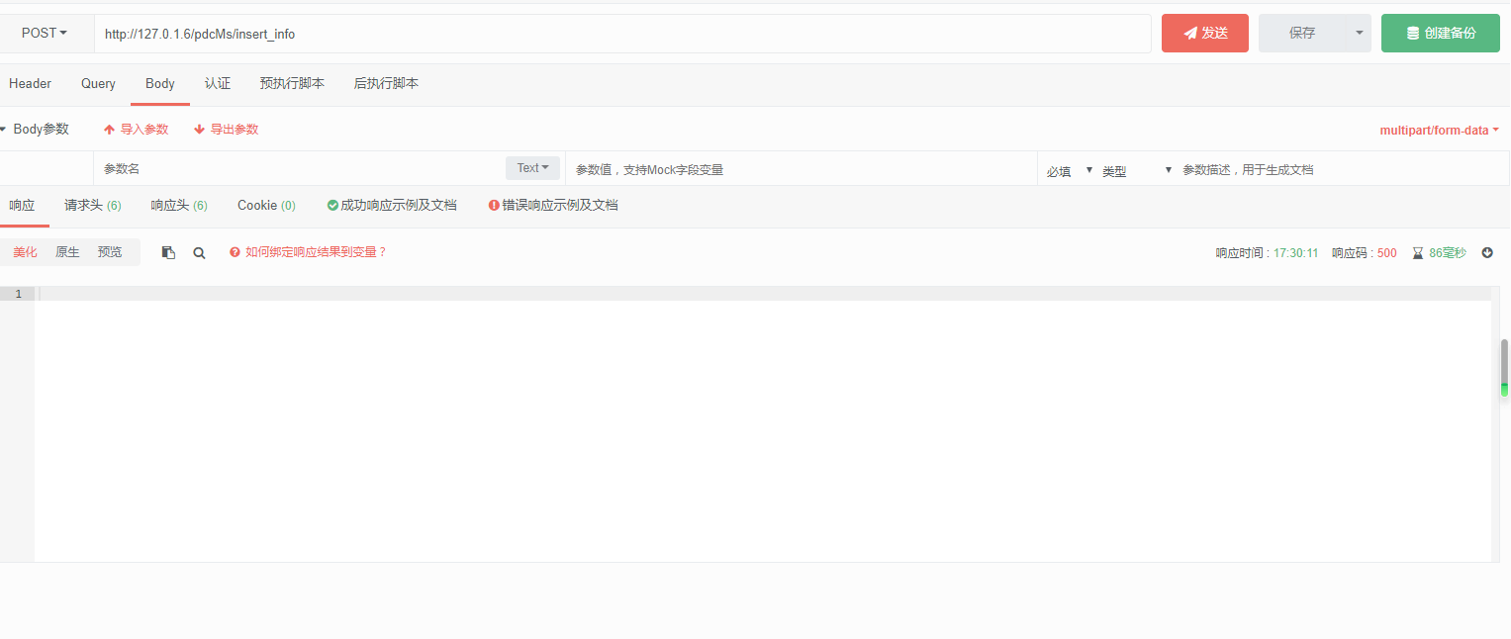Expand the save options arrow
The image size is (1511, 639).
tap(1359, 33)
